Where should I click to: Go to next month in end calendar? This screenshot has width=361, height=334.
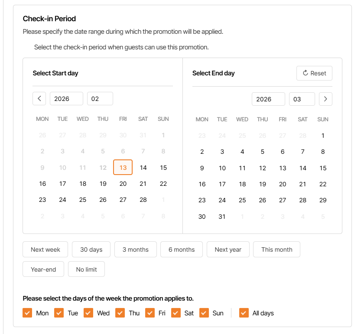325,99
